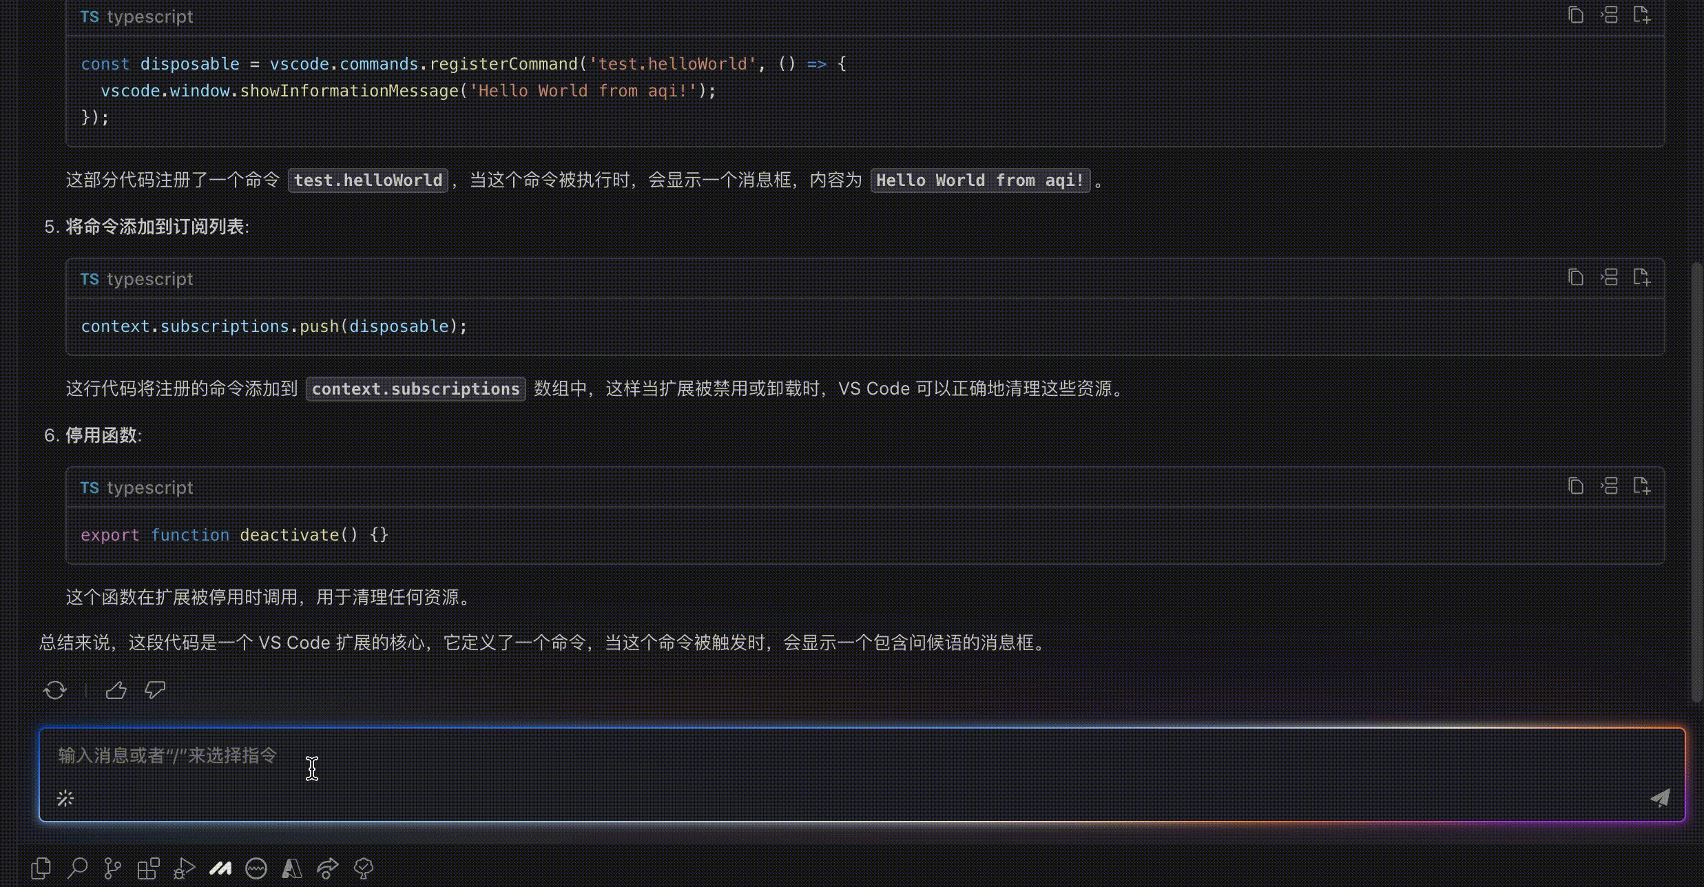Open the wave-circle extension icon
Image resolution: width=1704 pixels, height=887 pixels.
pyautogui.click(x=256, y=868)
